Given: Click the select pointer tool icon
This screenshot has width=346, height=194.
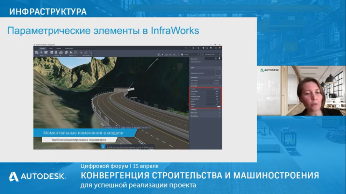Looking at the screenshot, I should coord(162,54).
